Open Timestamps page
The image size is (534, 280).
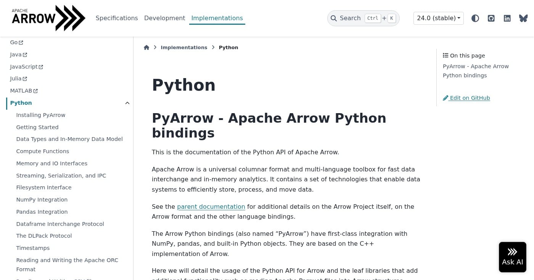[33, 248]
